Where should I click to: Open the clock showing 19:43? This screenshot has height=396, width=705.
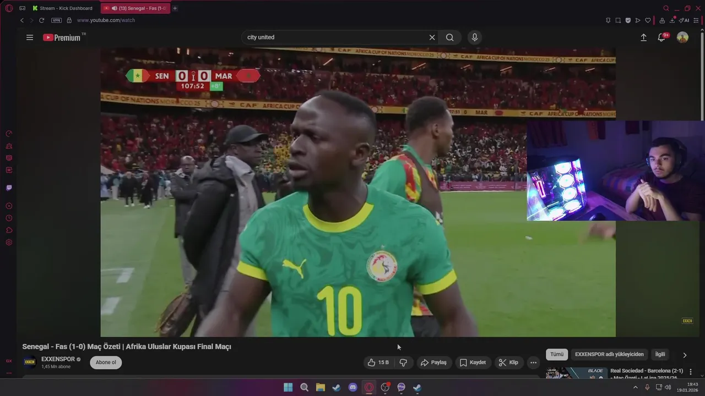click(688, 387)
